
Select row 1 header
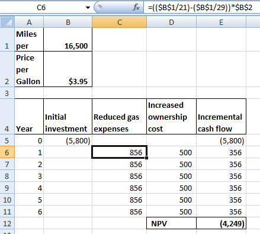point(7,40)
